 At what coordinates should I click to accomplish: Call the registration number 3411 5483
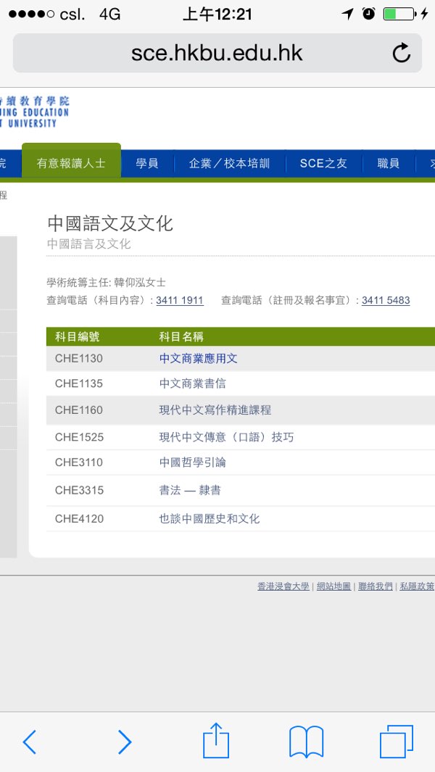(x=386, y=300)
